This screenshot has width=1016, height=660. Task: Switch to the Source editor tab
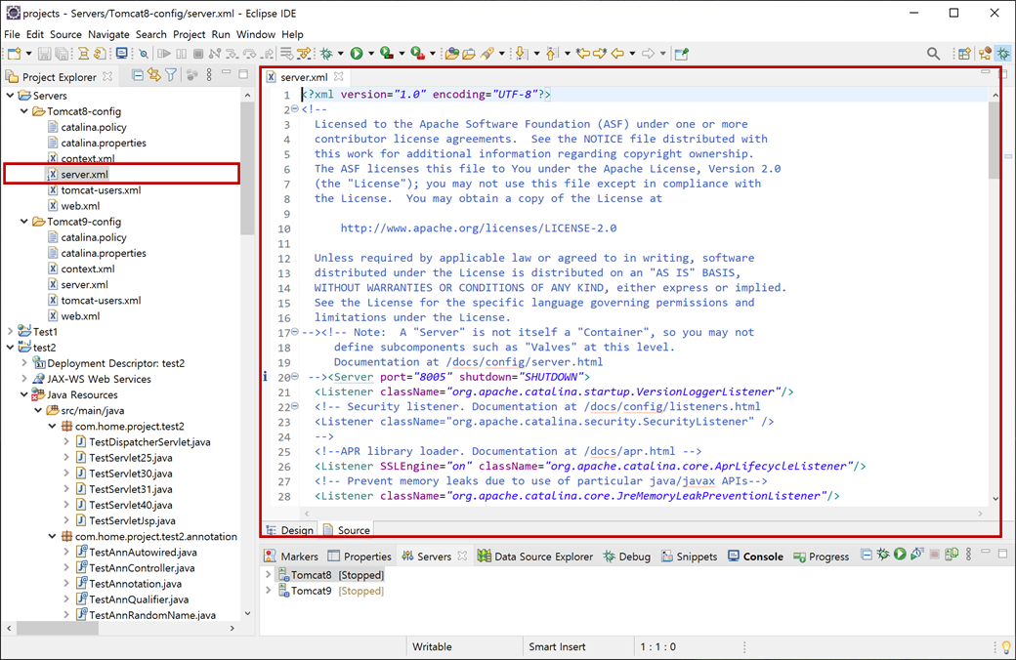tap(348, 530)
